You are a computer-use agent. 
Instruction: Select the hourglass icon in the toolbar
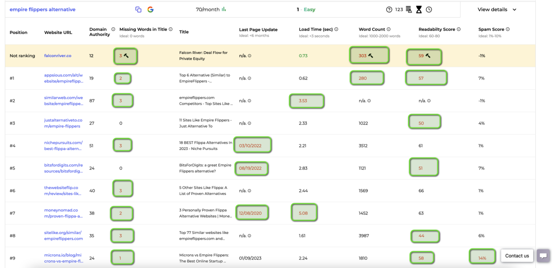pos(418,9)
